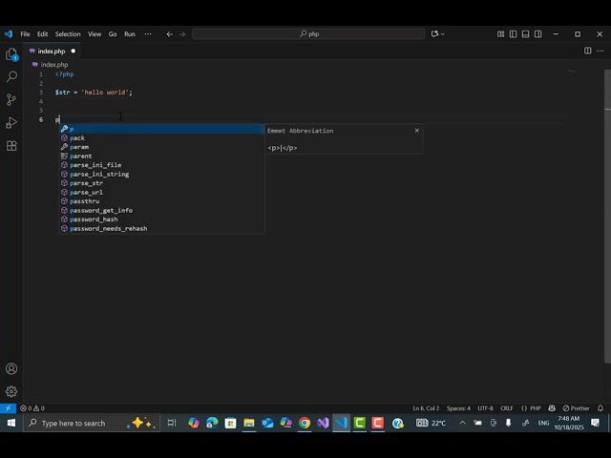
Task: Change end of line sequence CRLF
Action: 507,408
